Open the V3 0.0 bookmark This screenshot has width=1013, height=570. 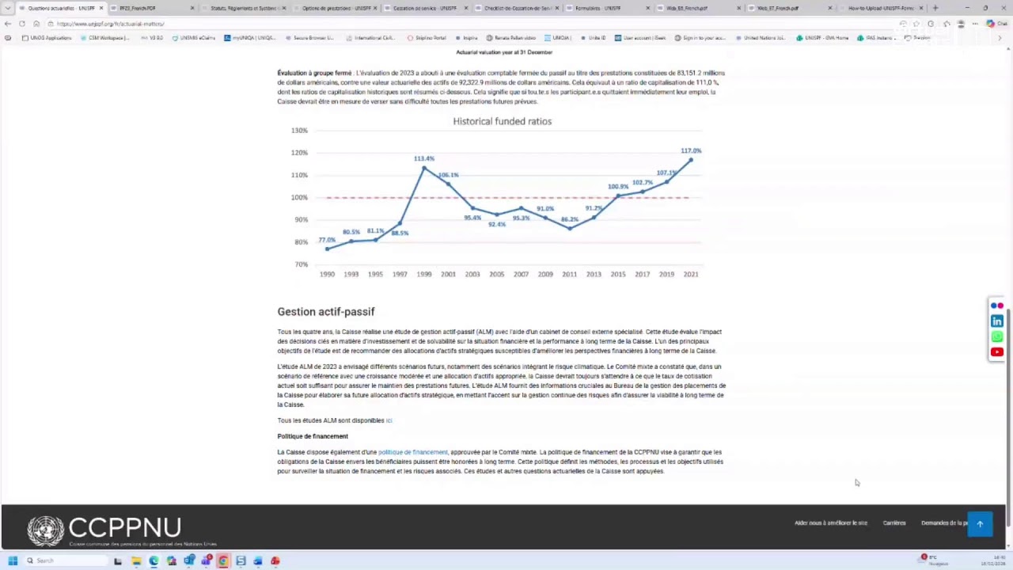point(151,38)
